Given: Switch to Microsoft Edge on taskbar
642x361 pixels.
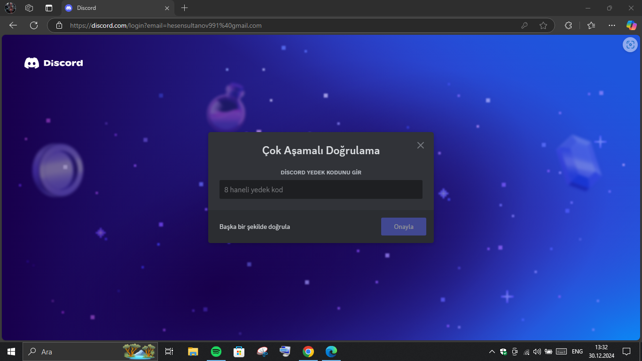Looking at the screenshot, I should (x=331, y=352).
